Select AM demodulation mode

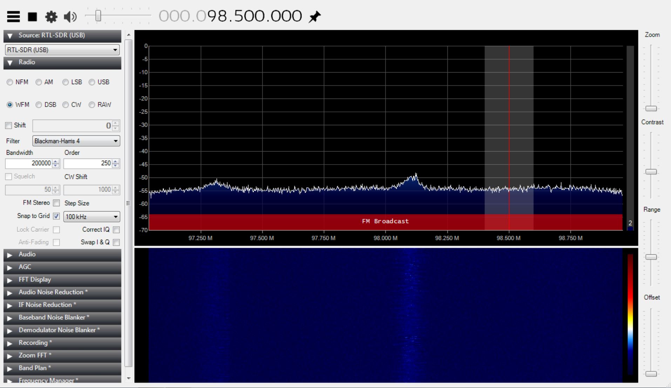39,82
